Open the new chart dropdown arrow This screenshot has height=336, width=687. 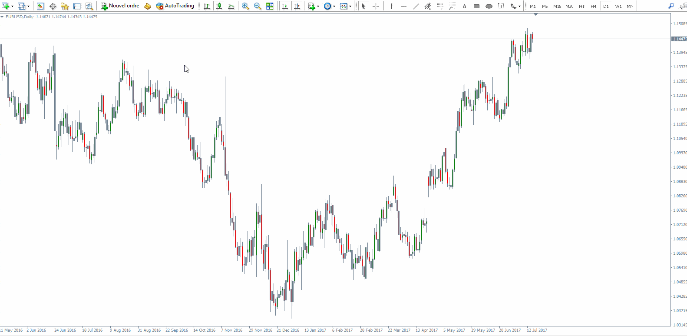click(12, 6)
